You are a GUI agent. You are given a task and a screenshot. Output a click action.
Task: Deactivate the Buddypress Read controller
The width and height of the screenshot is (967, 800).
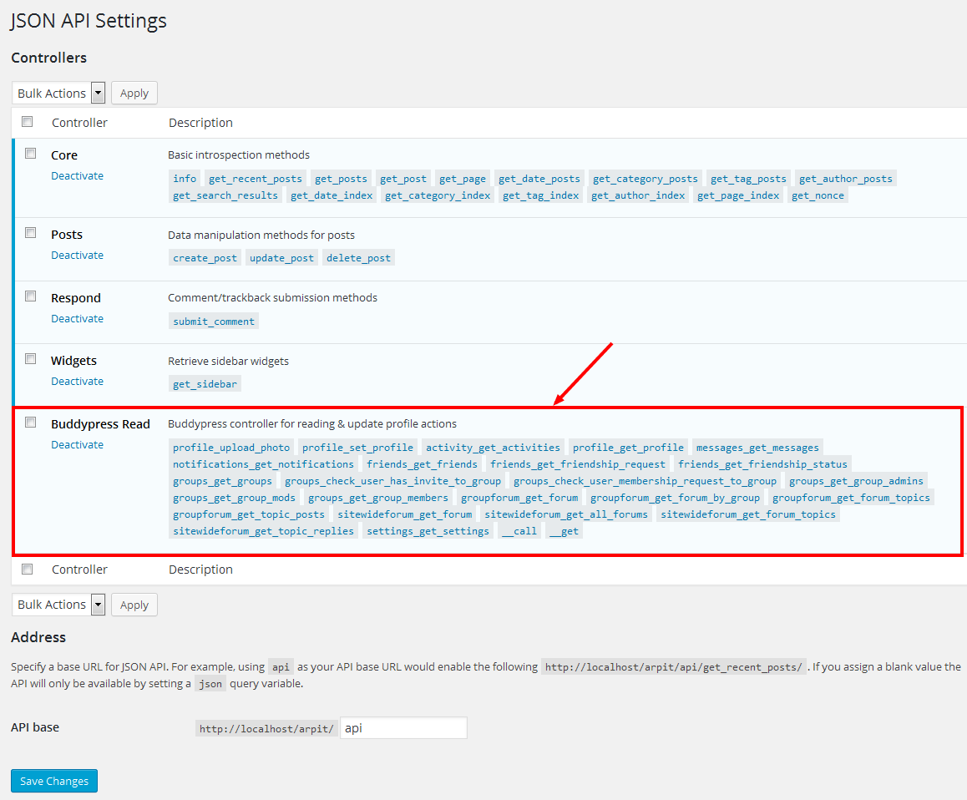tap(77, 445)
